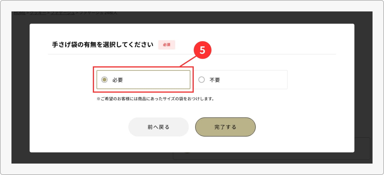Go back with the 前へ戻る button
384x175 pixels.
tap(158, 127)
